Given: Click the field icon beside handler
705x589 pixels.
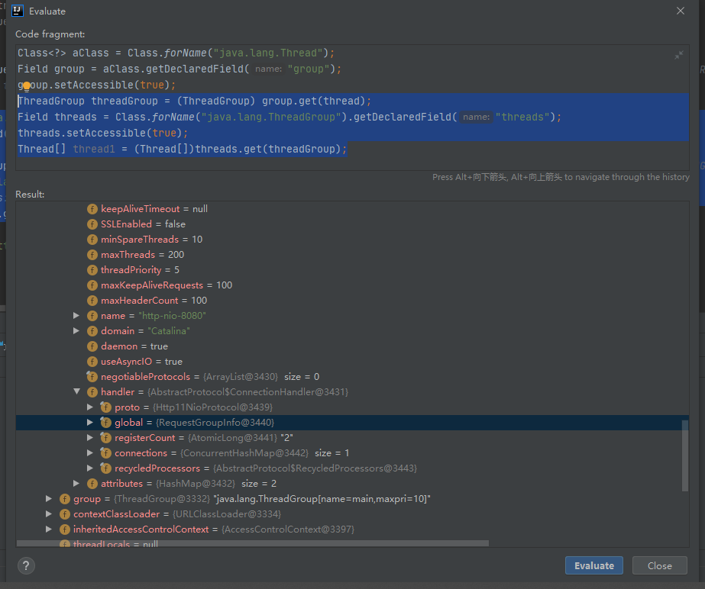Looking at the screenshot, I should (x=92, y=392).
